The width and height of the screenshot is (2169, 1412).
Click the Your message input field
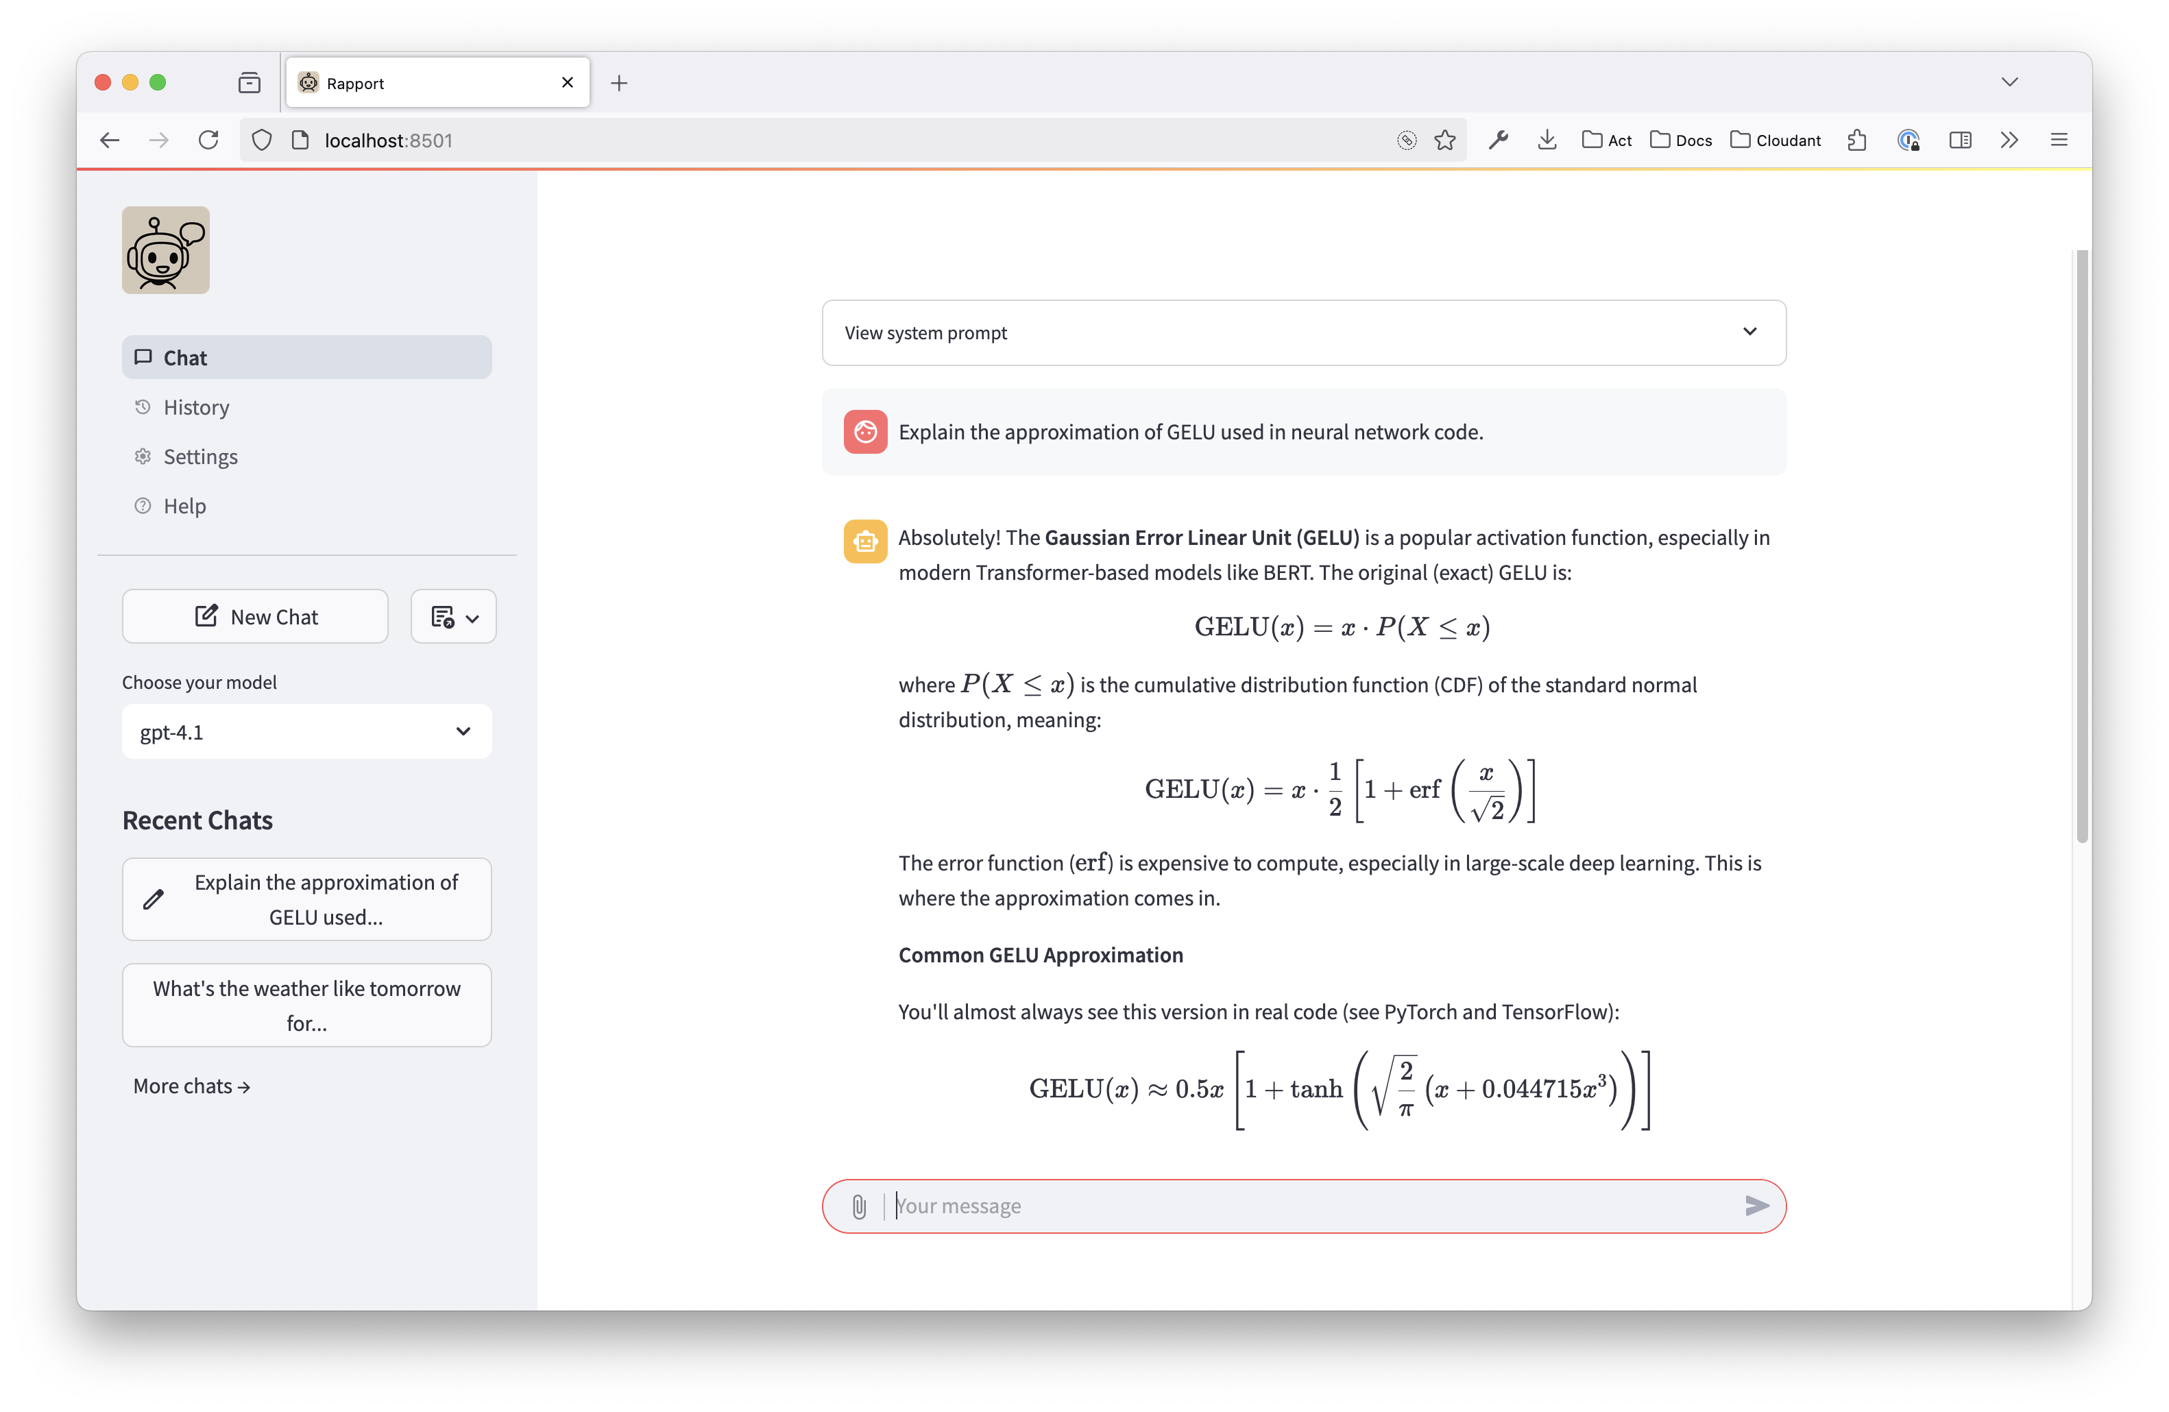1312,1206
